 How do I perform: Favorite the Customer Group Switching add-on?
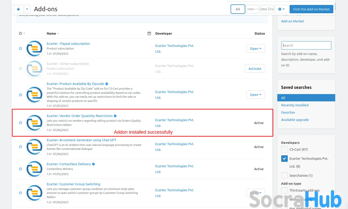coord(20,193)
